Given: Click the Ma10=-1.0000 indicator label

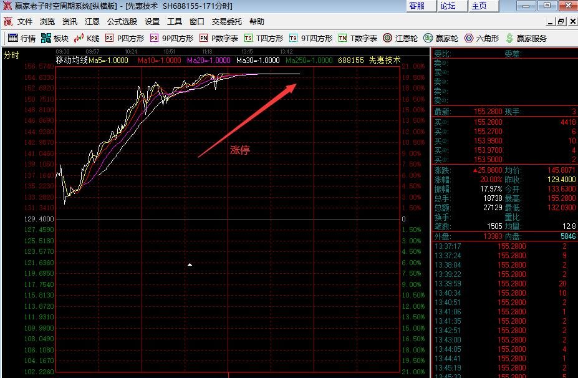Looking at the screenshot, I should (x=159, y=60).
